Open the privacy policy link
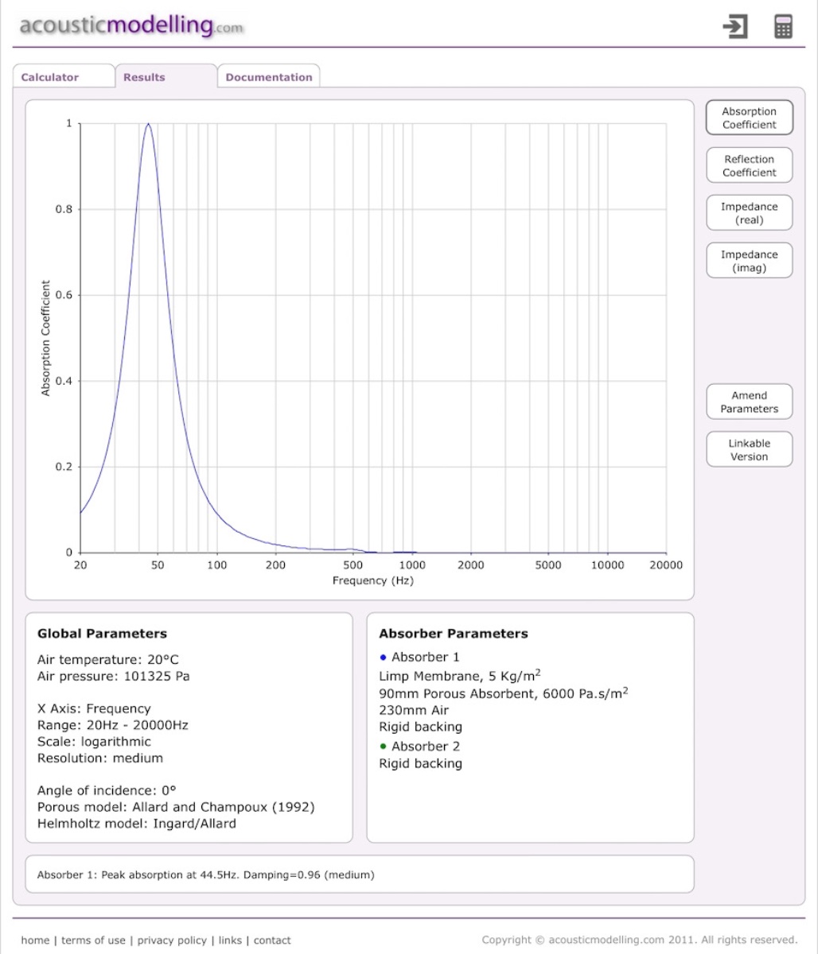The image size is (818, 954). tap(173, 940)
